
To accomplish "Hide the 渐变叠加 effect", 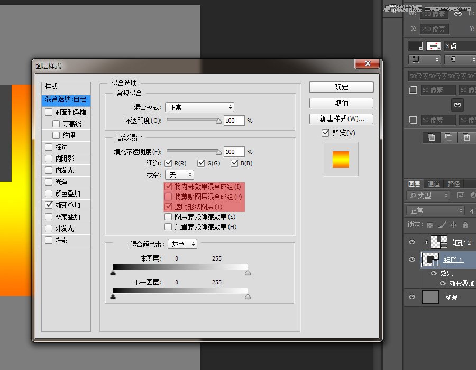I will (x=443, y=283).
